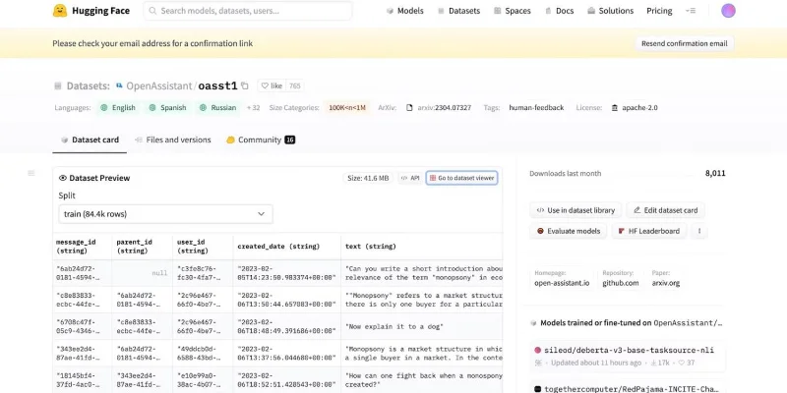The height and width of the screenshot is (393, 787).
Task: Open the arxiv:2304.07327 tag
Action: point(439,108)
